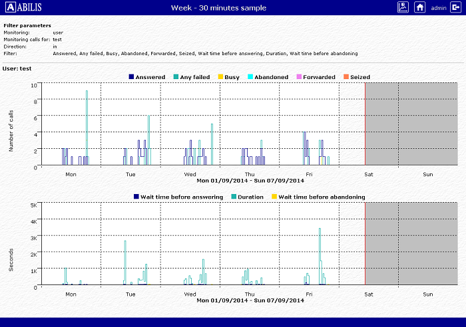The image size is (466, 327).
Task: Go to home page via house icon
Action: (419, 7)
